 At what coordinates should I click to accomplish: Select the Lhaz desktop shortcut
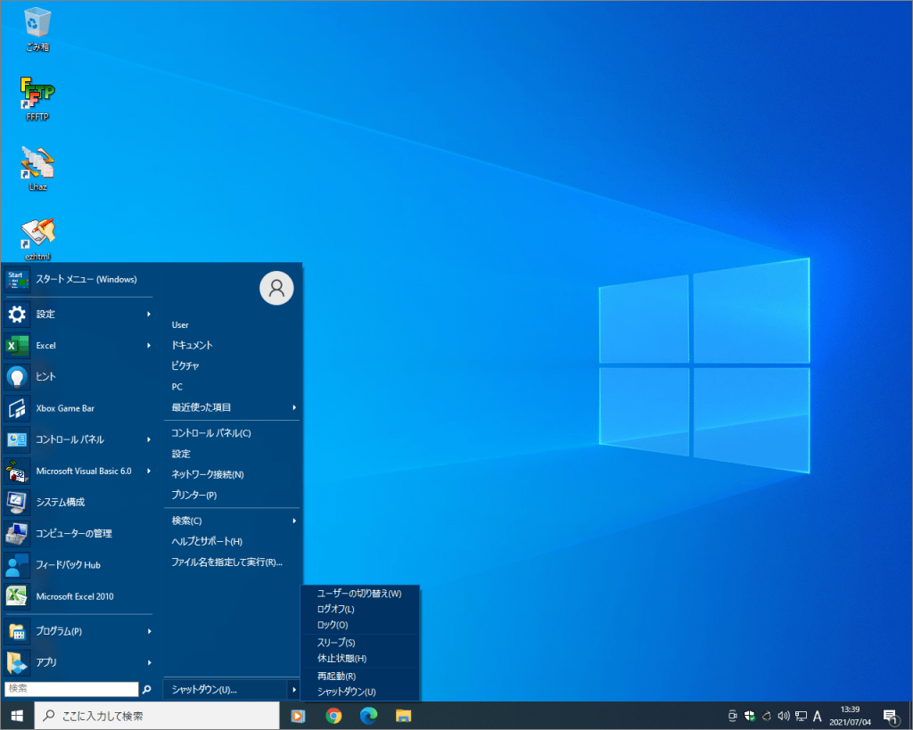[37, 168]
